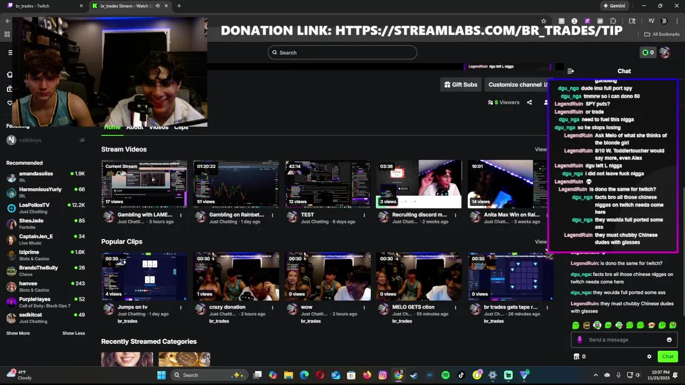Open options for Gambling with LAME video
This screenshot has width=685, height=385.
coord(181,215)
